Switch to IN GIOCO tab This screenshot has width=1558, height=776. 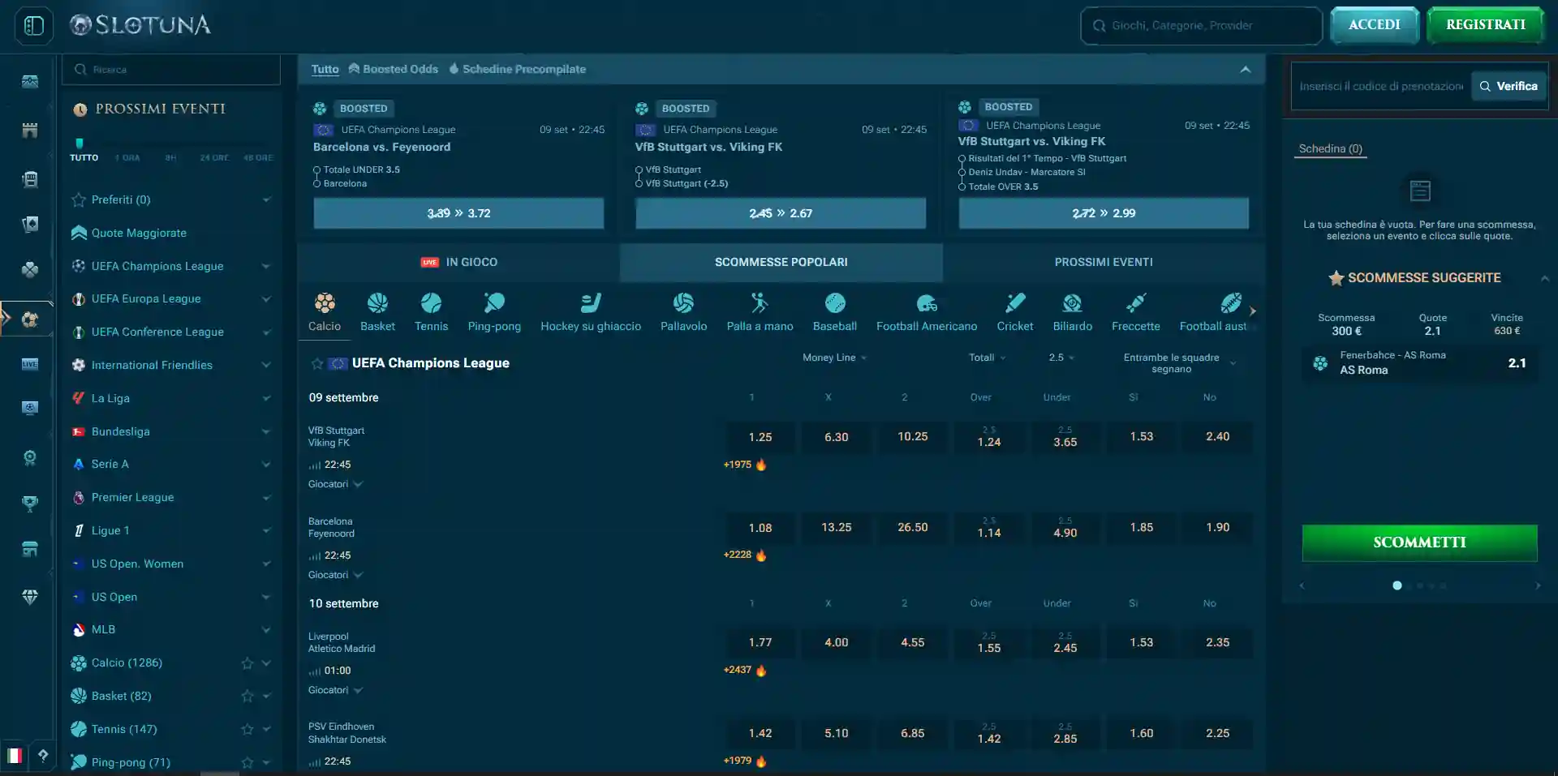coord(458,262)
